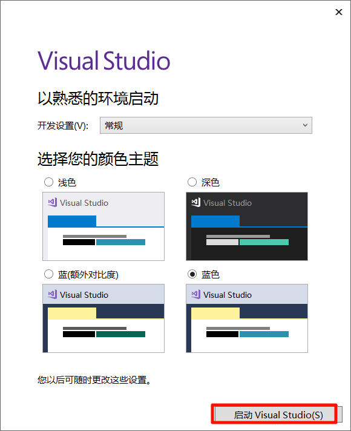
Task: Click the yellow tab swatch in blue theme preview
Action: pos(215,314)
